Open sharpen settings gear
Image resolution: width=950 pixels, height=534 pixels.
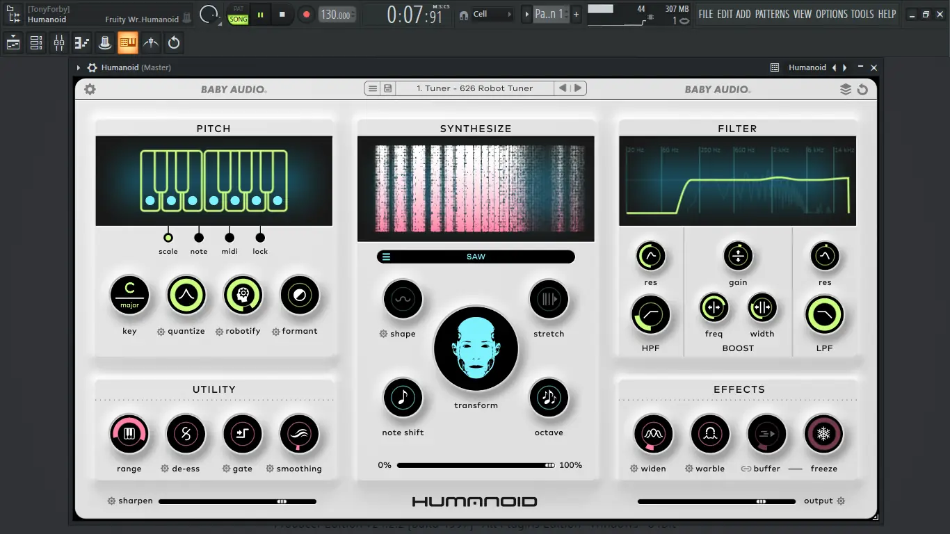point(111,501)
